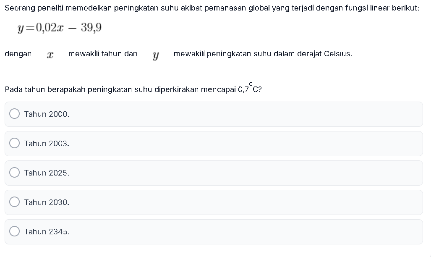Click 'mewakili peningkatan suhu dalam derajat Celsius' text
The height and width of the screenshot is (257, 431).
click(x=263, y=54)
